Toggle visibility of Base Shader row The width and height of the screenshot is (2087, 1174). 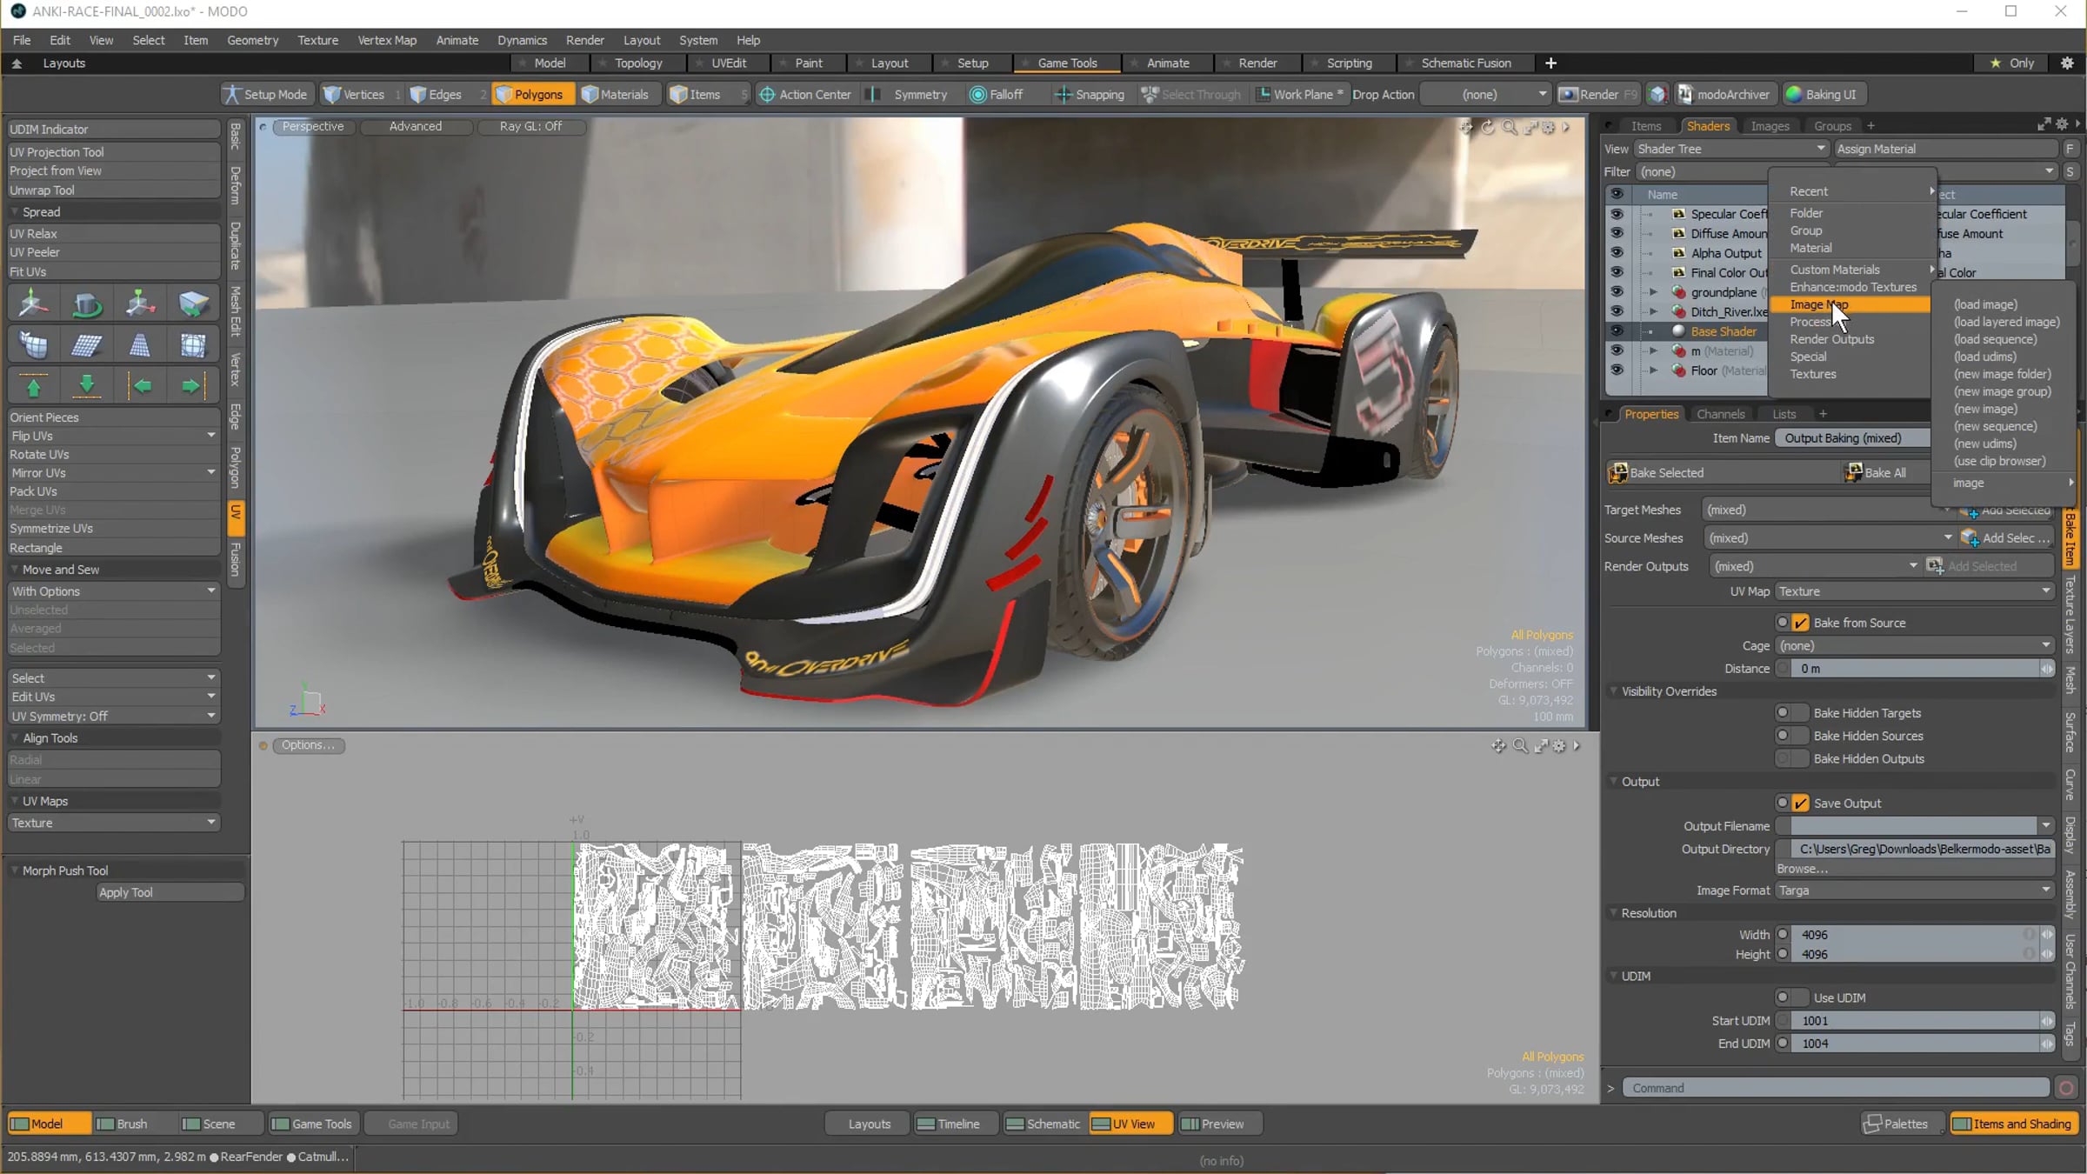pos(1617,331)
